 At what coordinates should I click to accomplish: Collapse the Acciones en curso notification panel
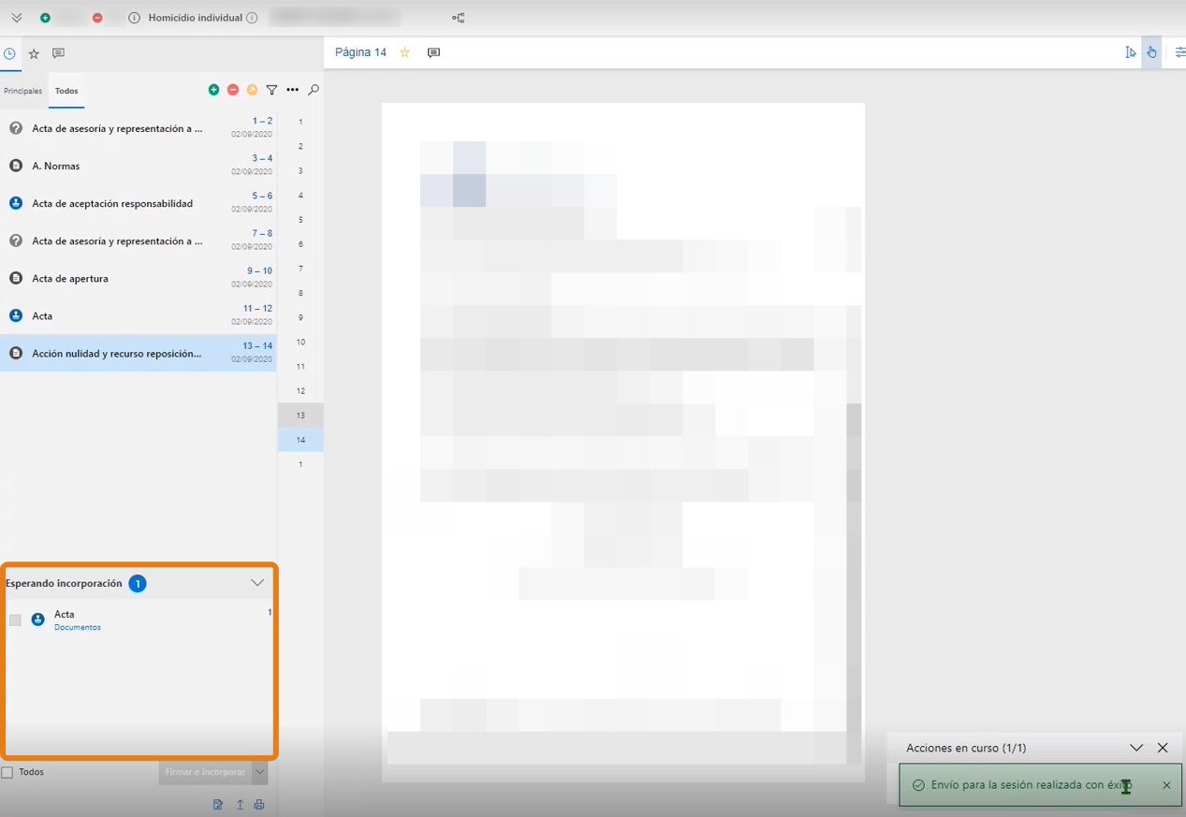point(1135,748)
